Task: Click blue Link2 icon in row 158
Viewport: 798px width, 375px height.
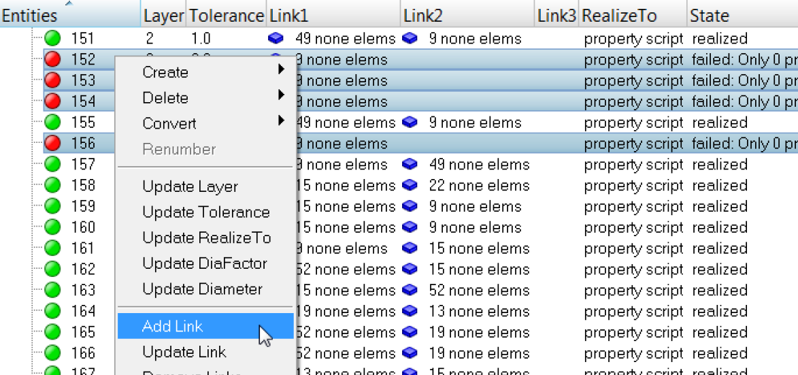Action: 410,185
